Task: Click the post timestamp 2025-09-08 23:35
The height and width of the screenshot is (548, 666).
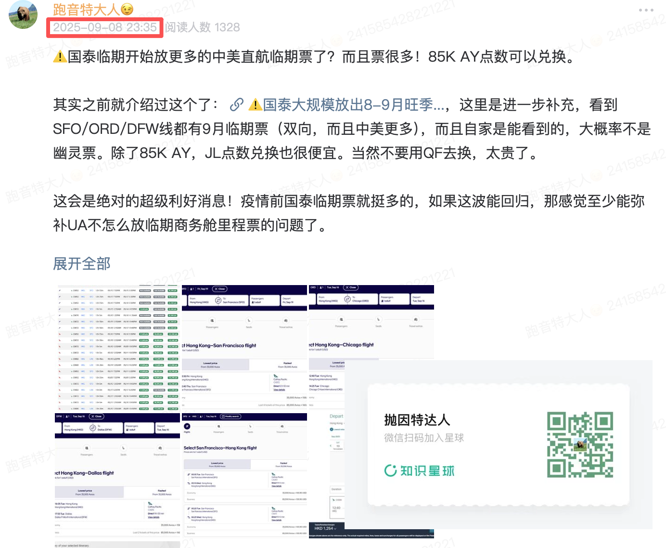Action: (x=105, y=27)
